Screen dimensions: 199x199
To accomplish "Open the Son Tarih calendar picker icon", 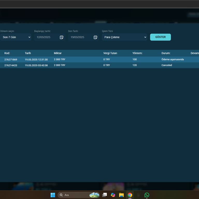I will (x=95, y=37).
